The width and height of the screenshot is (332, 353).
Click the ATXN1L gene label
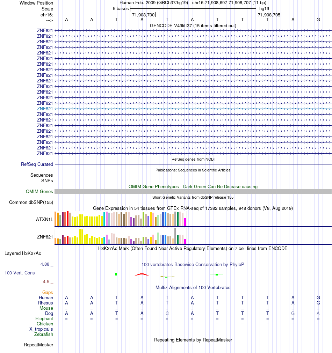point(44,219)
